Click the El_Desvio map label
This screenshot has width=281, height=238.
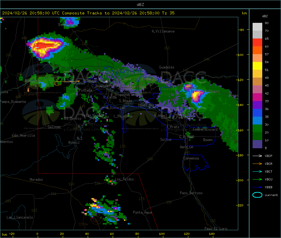[73, 119]
